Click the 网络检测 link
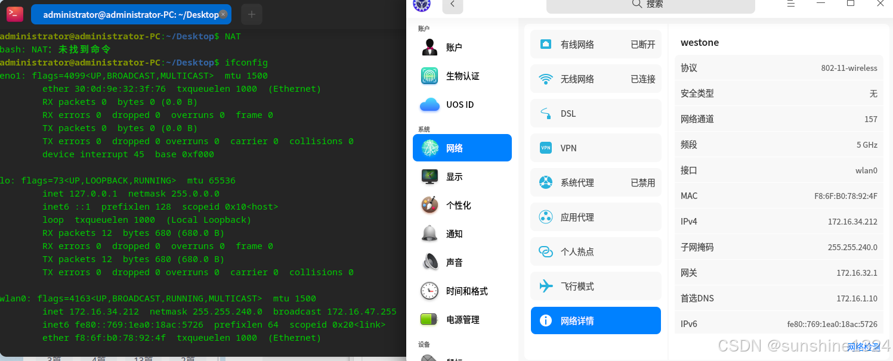893x361 pixels. [863, 347]
